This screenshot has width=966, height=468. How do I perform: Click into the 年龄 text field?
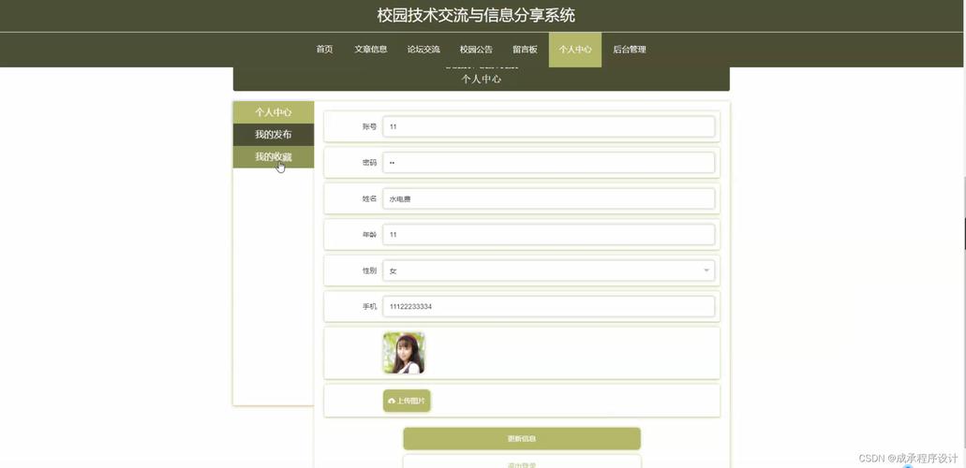tap(548, 235)
